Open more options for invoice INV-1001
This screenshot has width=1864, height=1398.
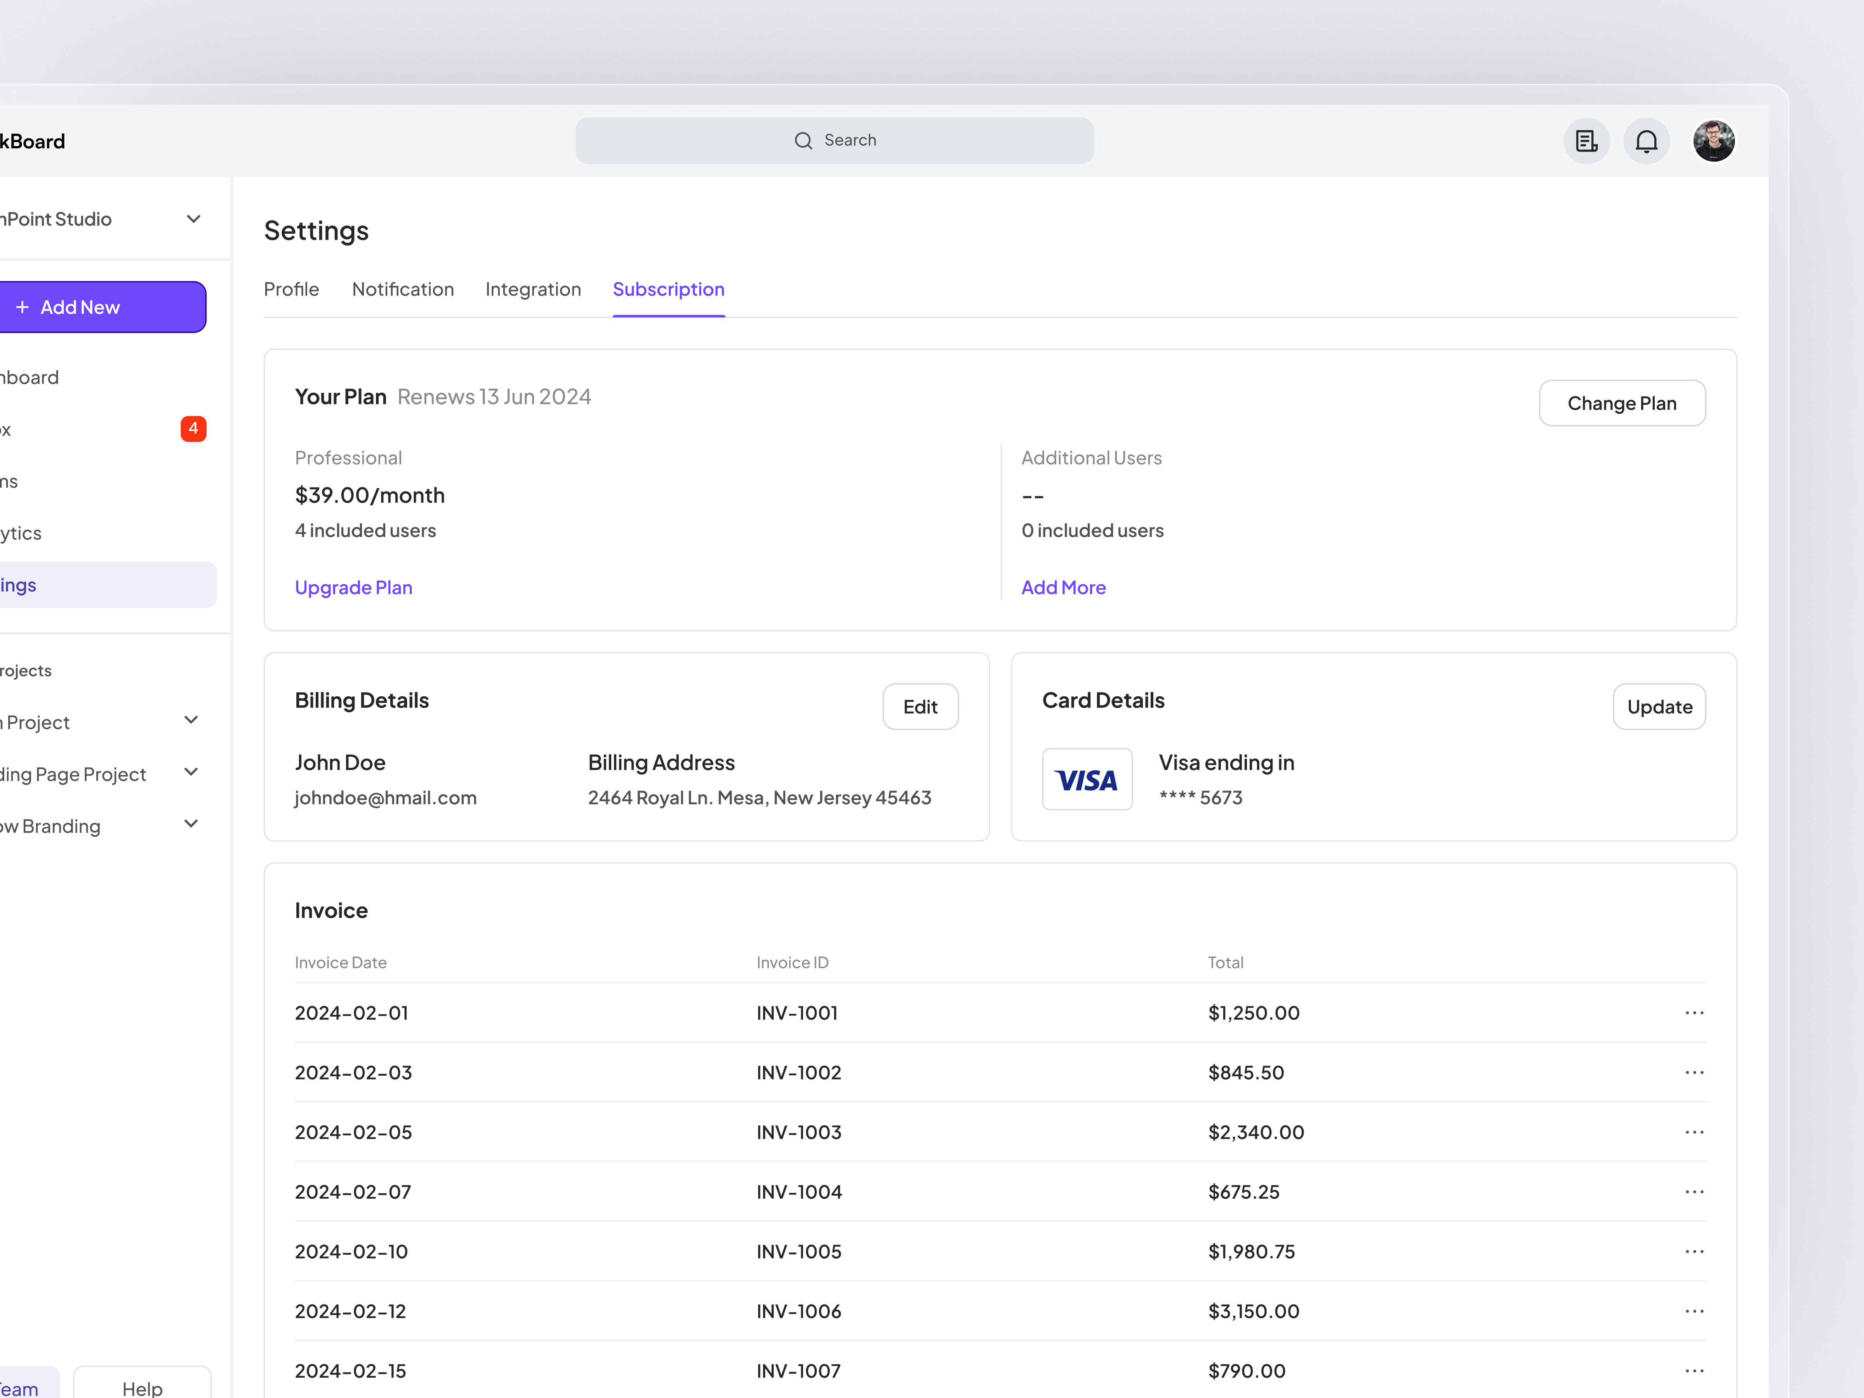(x=1695, y=1013)
